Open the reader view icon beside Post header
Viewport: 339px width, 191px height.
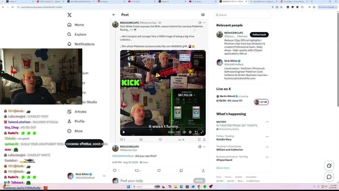pos(203,15)
